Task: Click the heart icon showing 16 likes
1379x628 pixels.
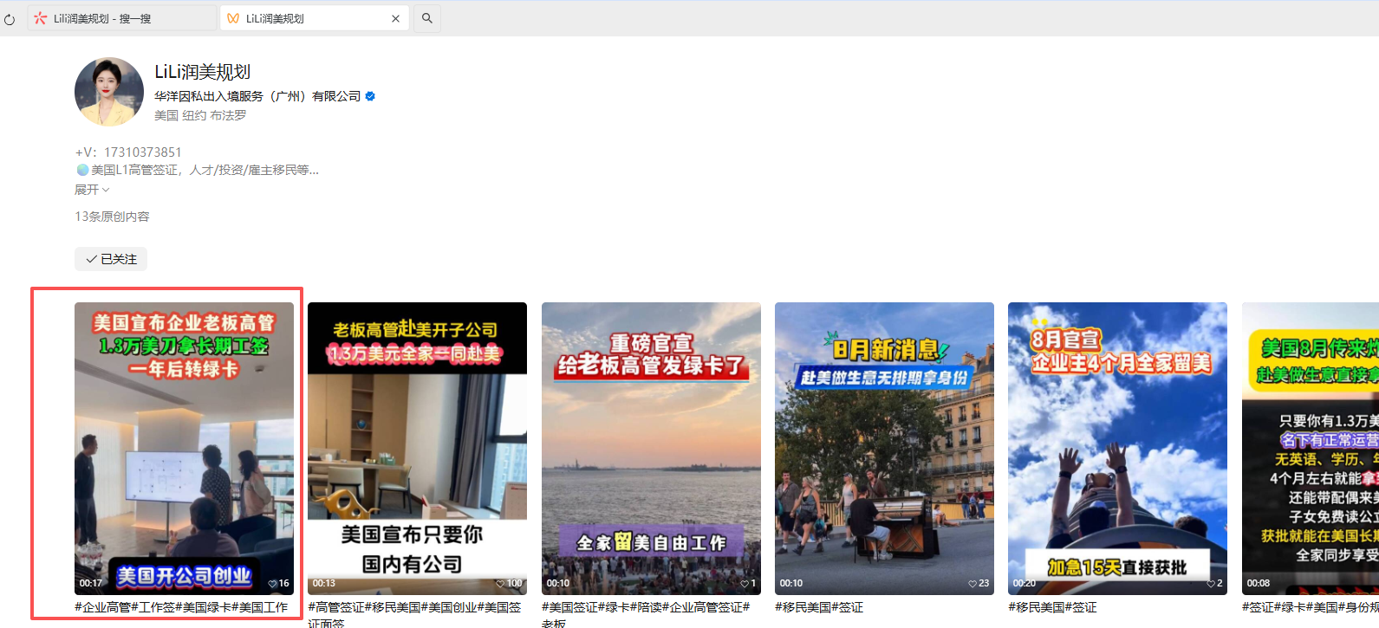Action: pos(272,584)
